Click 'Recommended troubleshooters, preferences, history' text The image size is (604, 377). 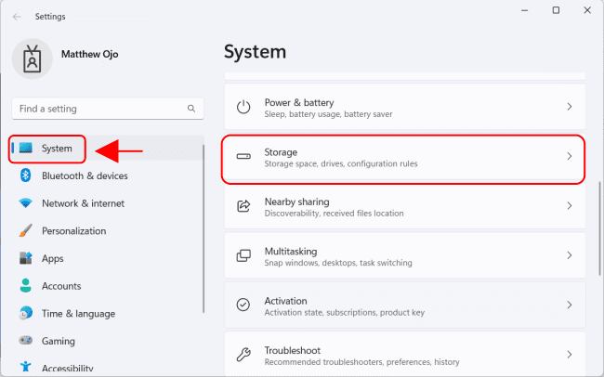361,362
